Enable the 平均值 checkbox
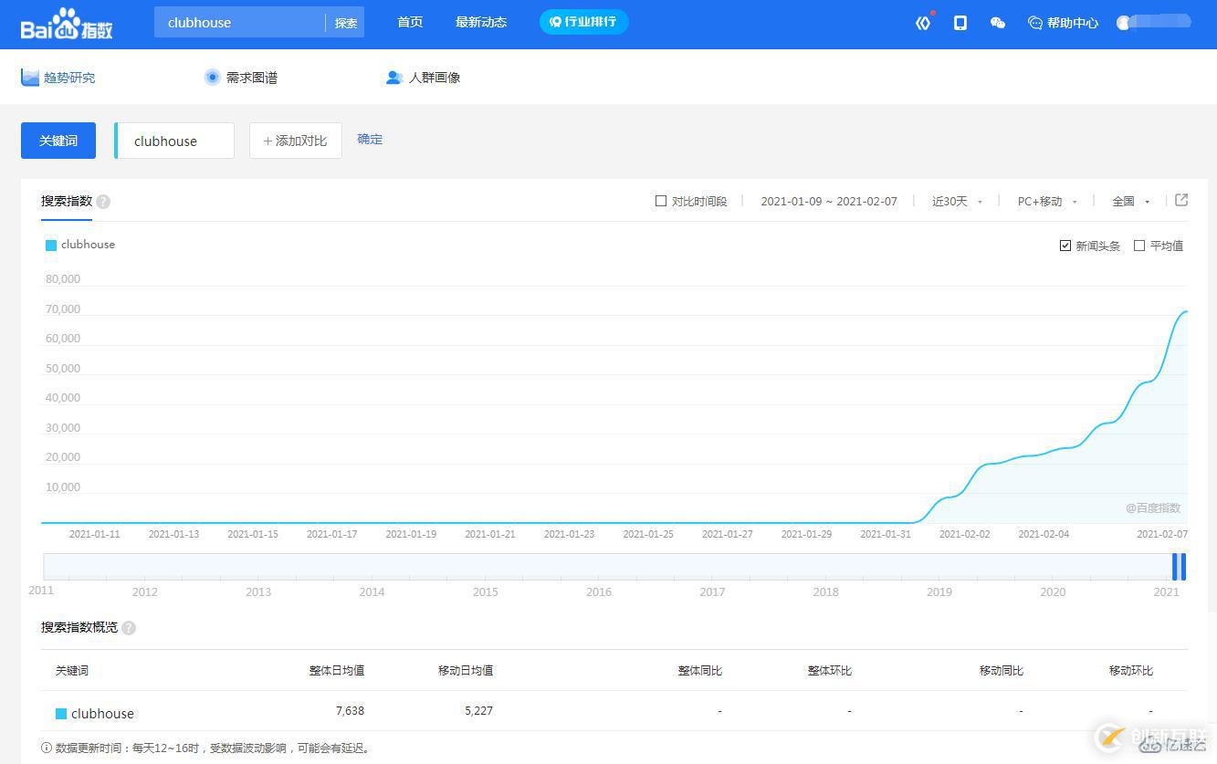1217x764 pixels. click(1139, 246)
